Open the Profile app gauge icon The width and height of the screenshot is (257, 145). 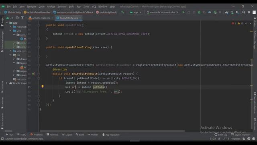pos(210,12)
